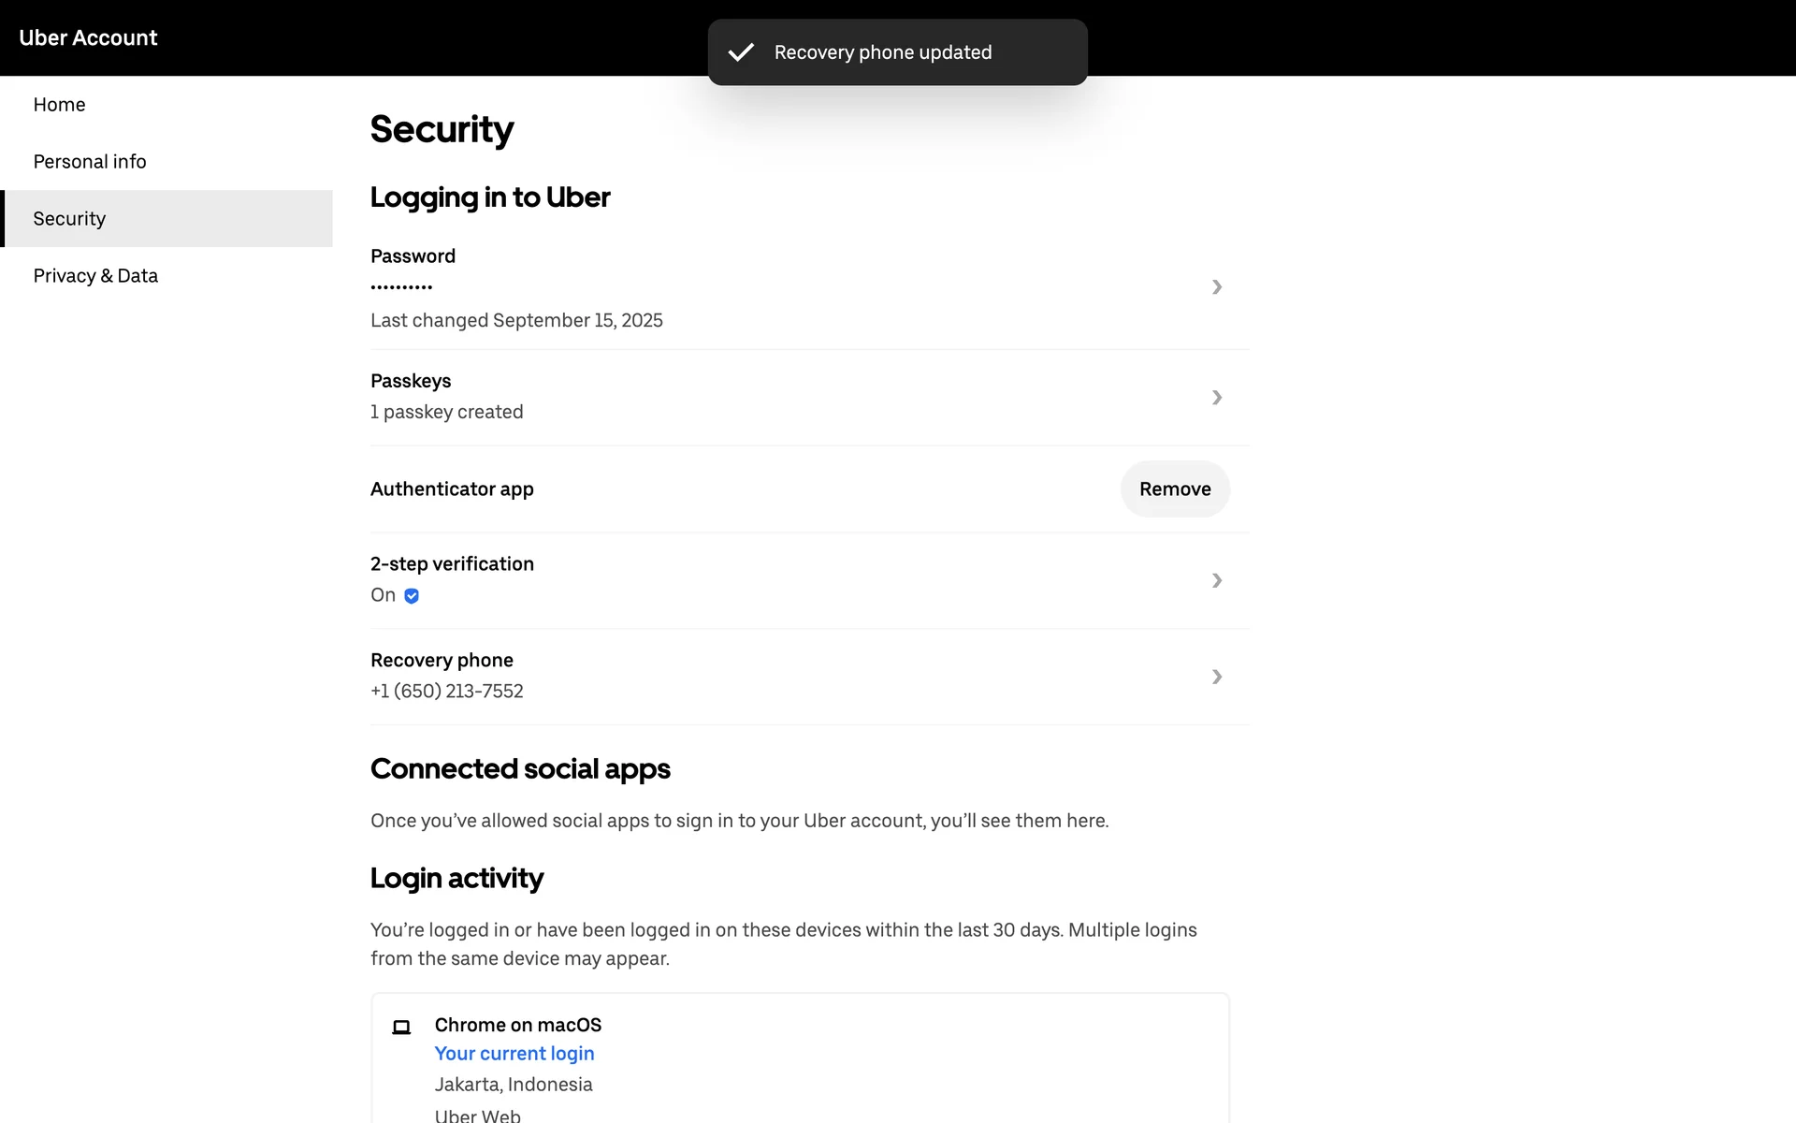Click the 2-step verification label
This screenshot has width=1796, height=1123.
(452, 564)
